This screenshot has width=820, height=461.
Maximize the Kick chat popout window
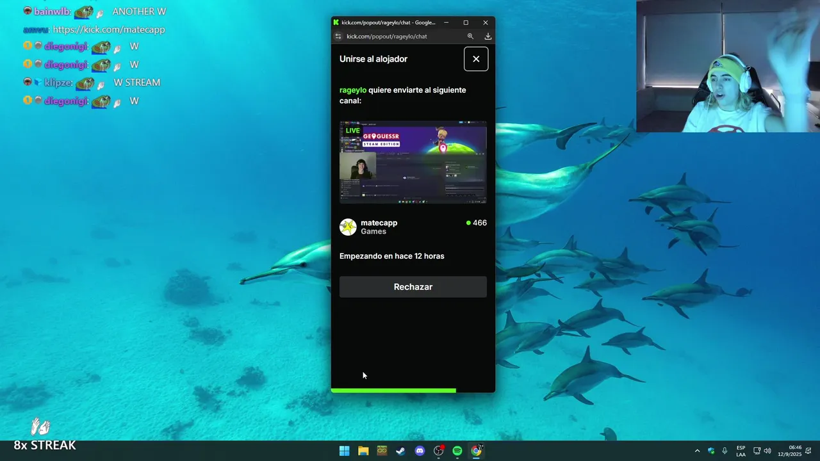466,22
